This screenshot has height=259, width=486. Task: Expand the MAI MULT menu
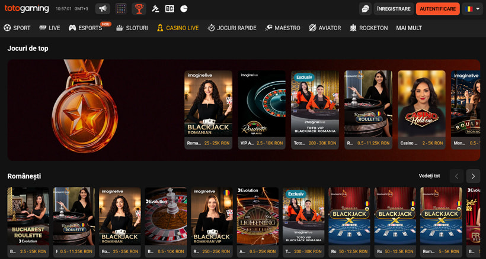[409, 28]
